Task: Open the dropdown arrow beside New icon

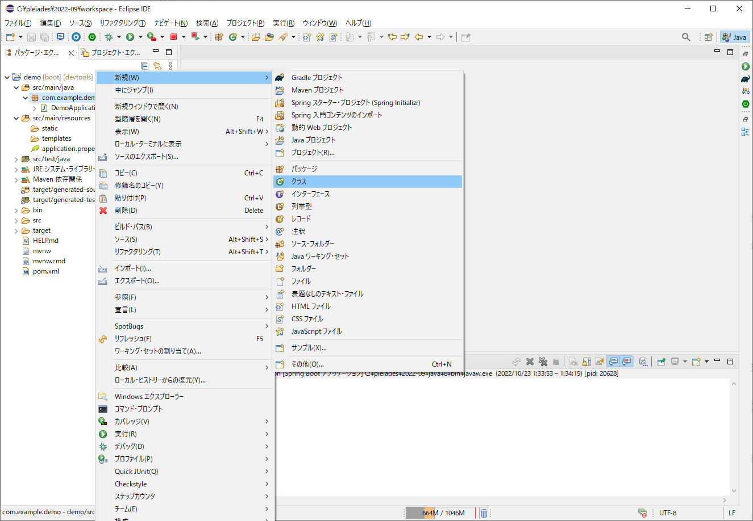Action: click(x=21, y=37)
